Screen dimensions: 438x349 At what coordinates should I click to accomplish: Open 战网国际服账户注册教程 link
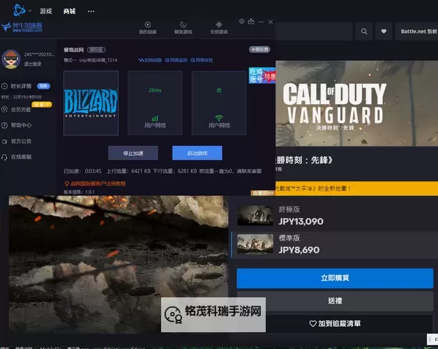pos(97,183)
